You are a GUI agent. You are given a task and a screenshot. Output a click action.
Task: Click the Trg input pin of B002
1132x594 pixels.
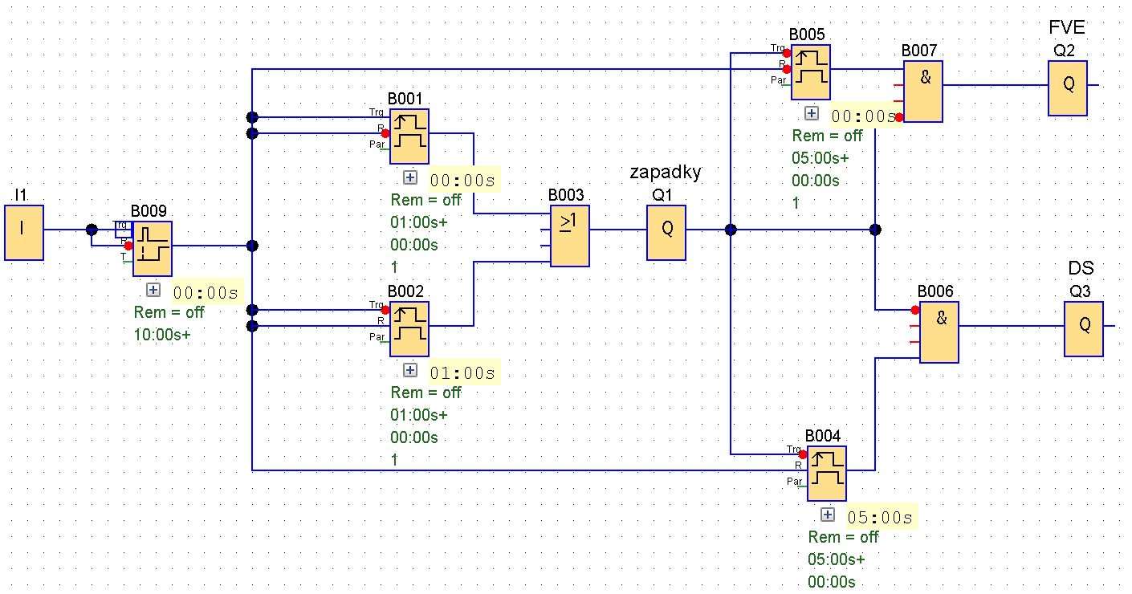pyautogui.click(x=385, y=310)
